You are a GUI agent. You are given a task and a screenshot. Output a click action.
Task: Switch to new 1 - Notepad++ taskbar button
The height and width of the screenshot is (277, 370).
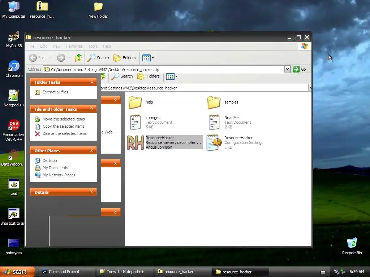pyautogui.click(x=125, y=272)
